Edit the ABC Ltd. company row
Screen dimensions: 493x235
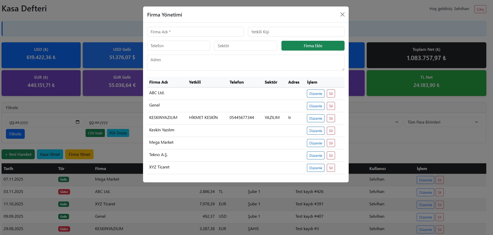tap(315, 94)
